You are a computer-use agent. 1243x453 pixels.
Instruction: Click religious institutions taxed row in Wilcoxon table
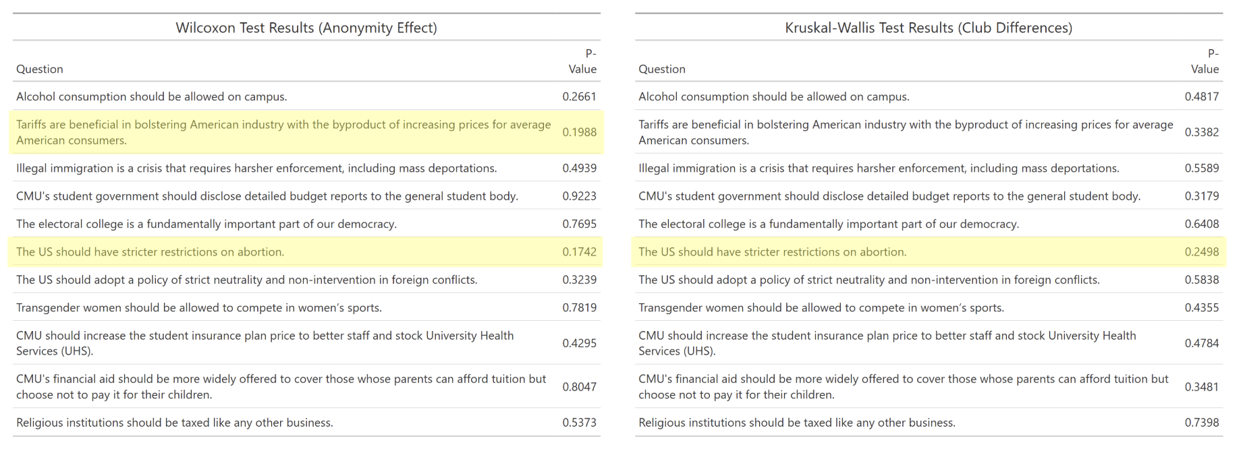pyautogui.click(x=306, y=423)
